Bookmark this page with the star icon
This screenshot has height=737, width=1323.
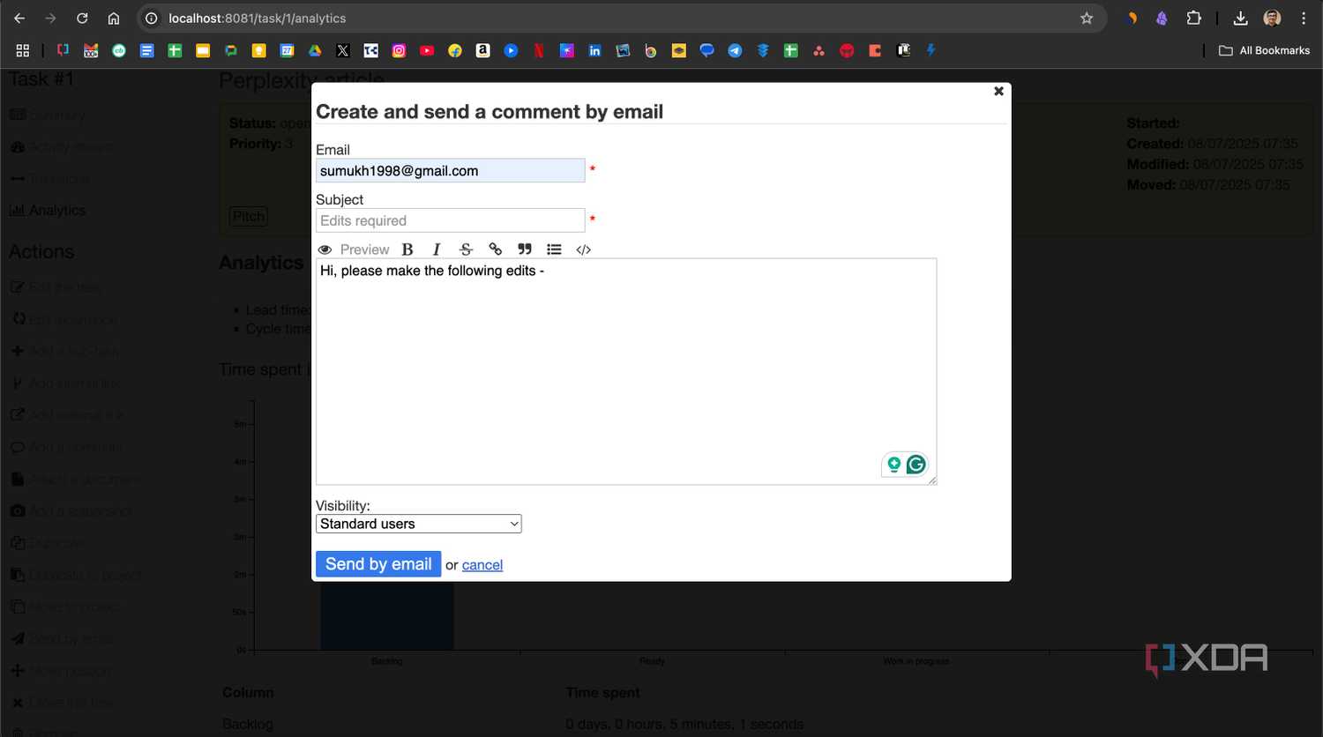[1087, 18]
